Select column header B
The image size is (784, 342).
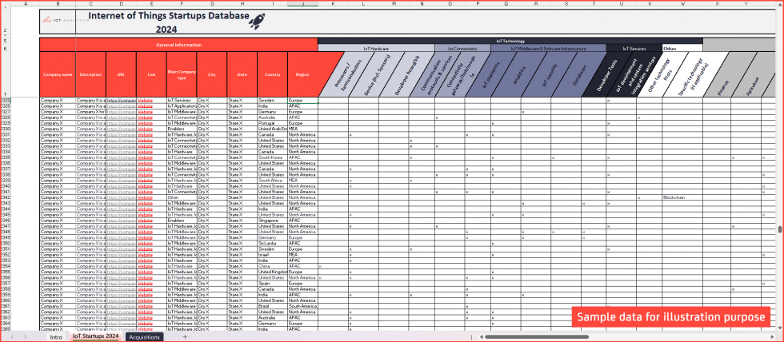click(58, 3)
